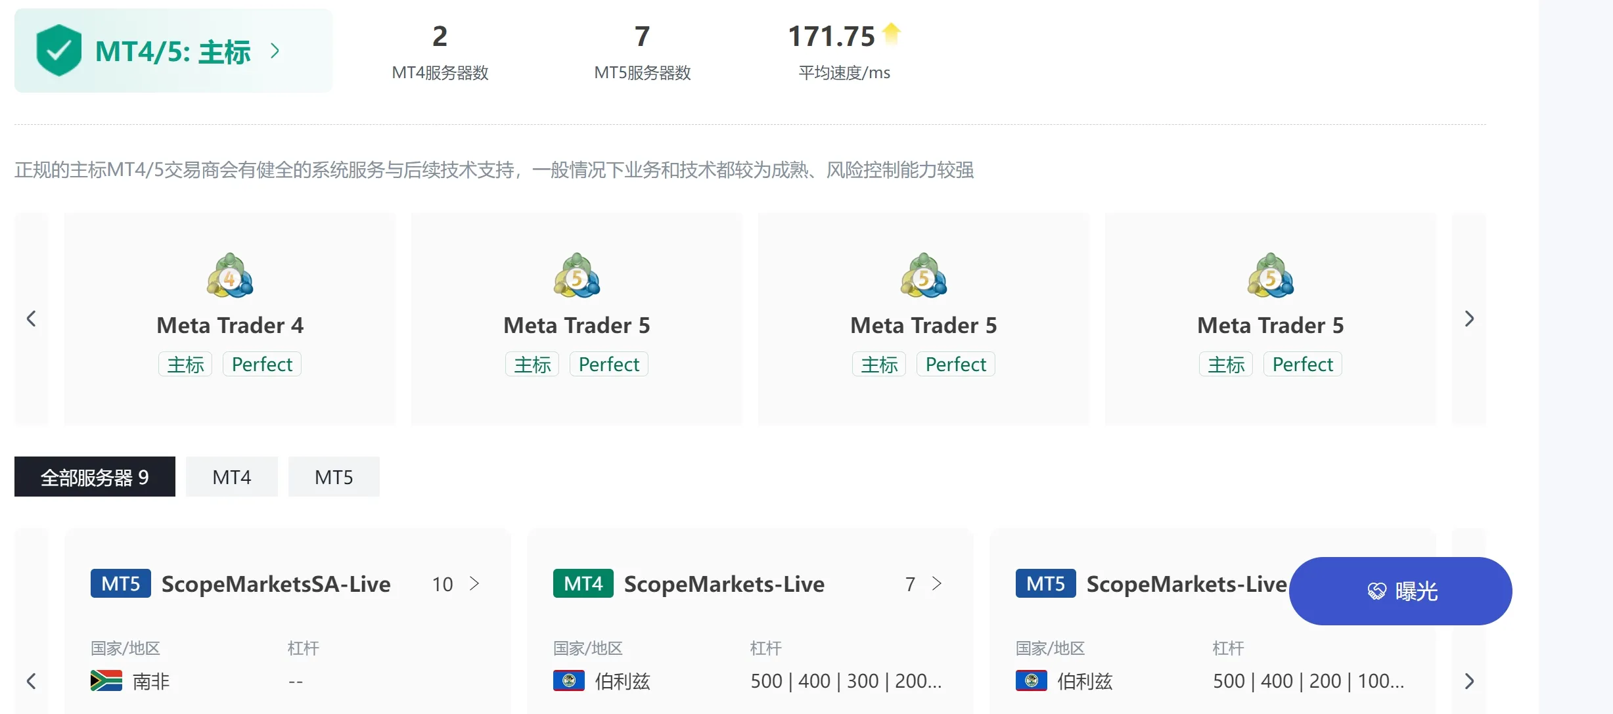1613x714 pixels.
Task: Select the MT4服务器数 count of 2
Action: (x=440, y=36)
